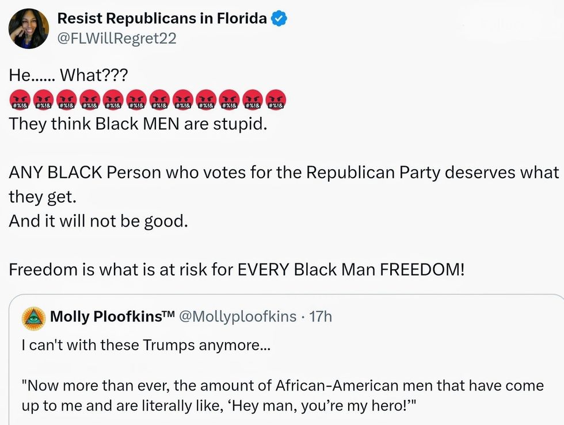Viewport: 564px width, 425px height.
Task: Click "They think Black MEN are stupid." text
Action: point(138,124)
